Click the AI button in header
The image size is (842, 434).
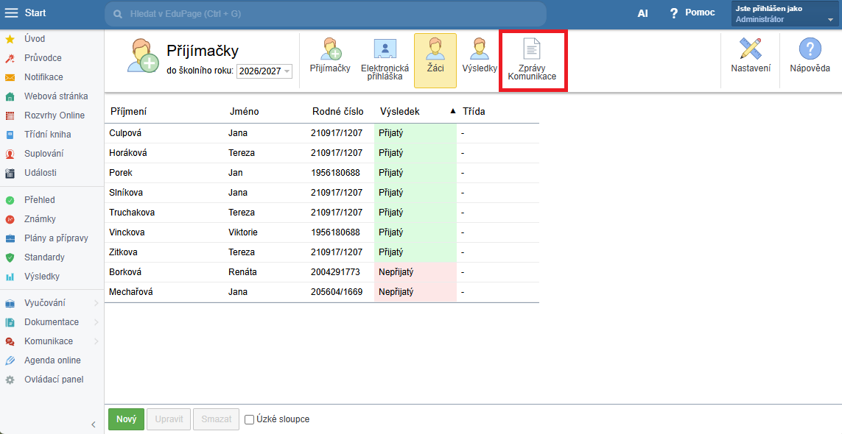[x=642, y=13]
